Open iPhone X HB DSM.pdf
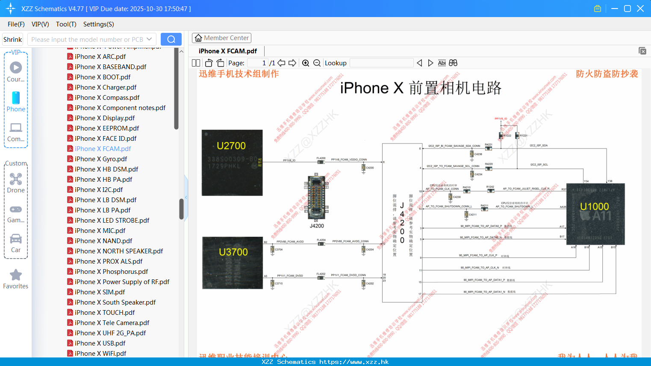Image resolution: width=651 pixels, height=366 pixels. [106, 169]
